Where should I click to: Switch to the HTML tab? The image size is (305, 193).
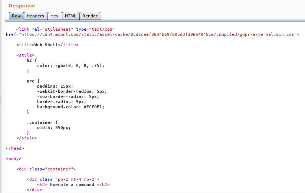coord(70,16)
